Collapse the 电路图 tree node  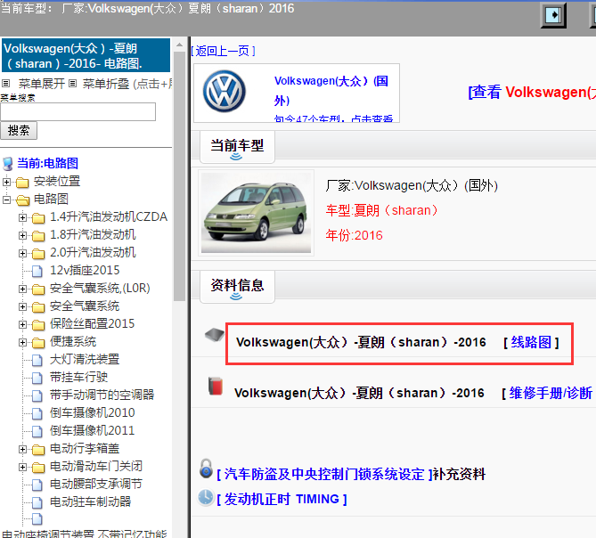6,200
